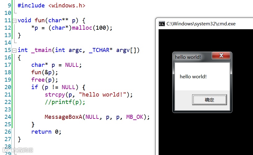253x155 pixels.
Task: Click the return 0; statement
Action: coord(46,132)
